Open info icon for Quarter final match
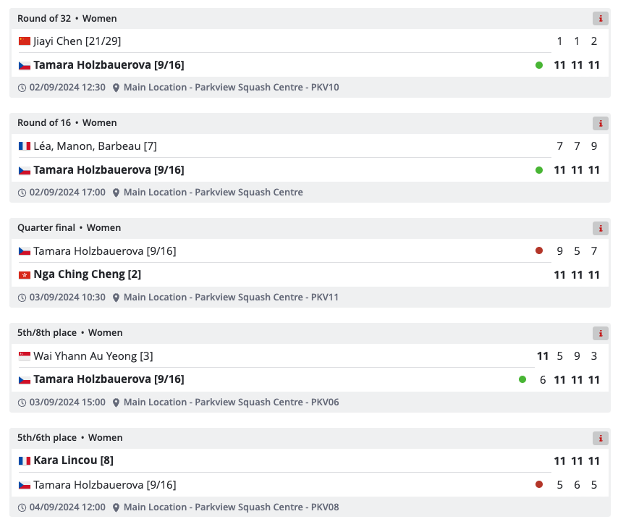 600,228
